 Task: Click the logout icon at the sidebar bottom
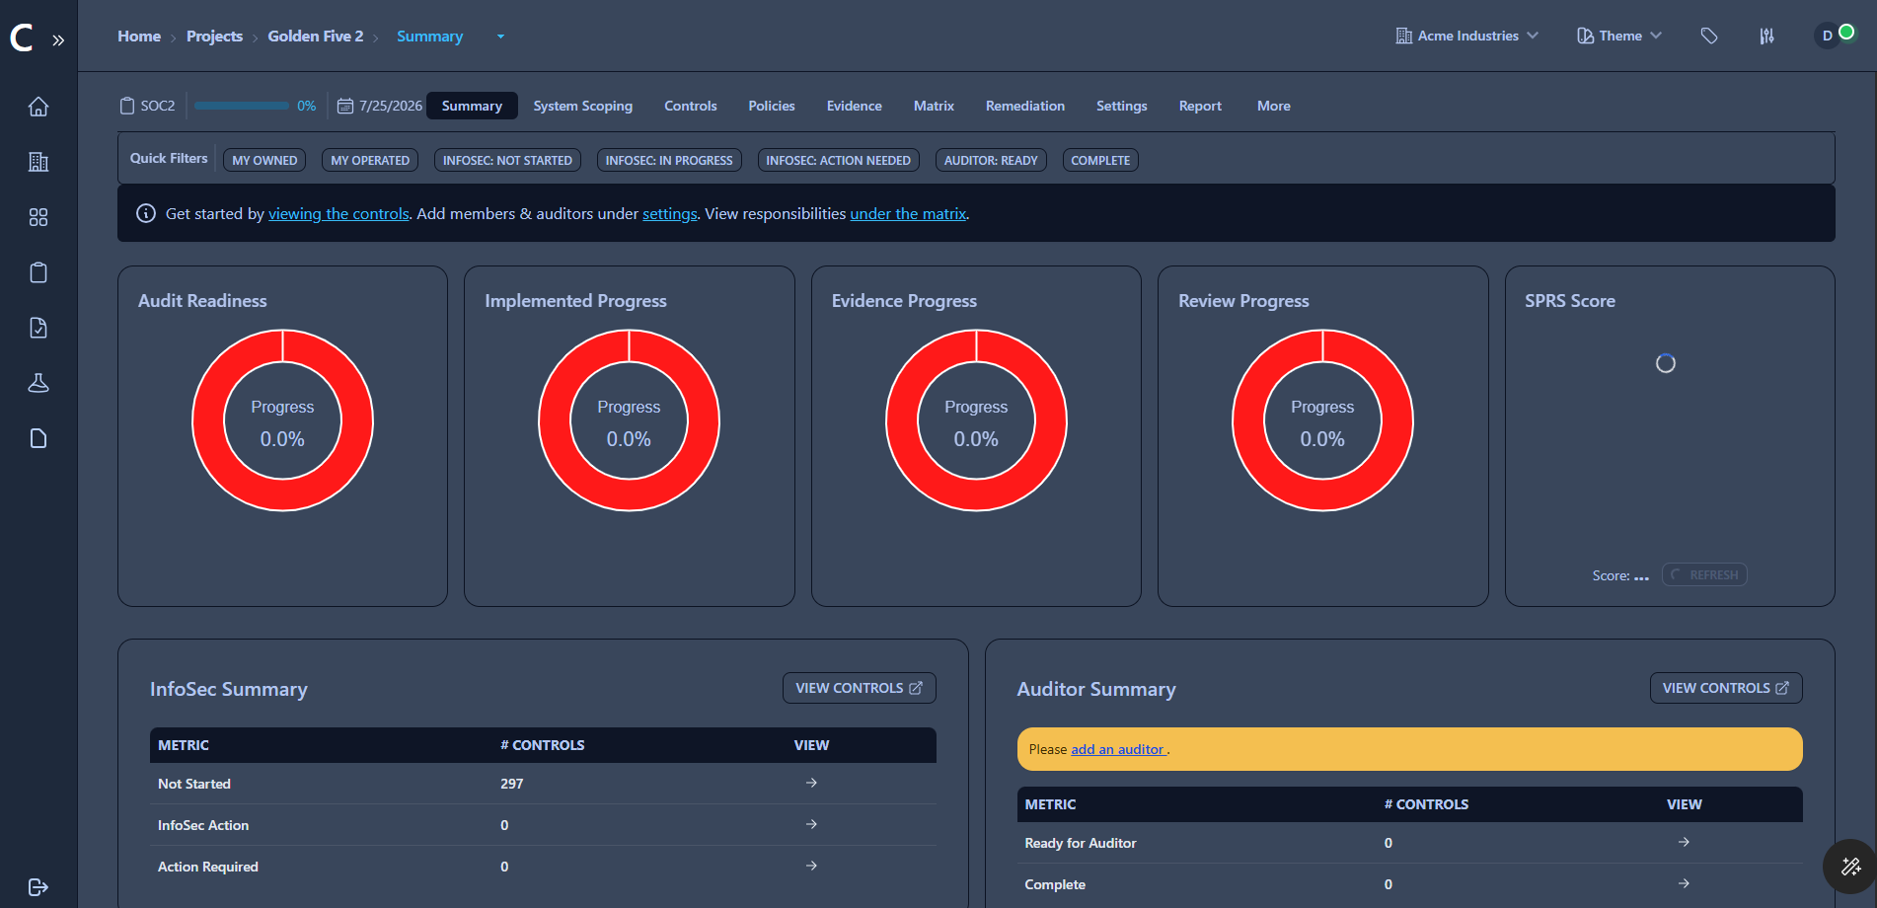(x=38, y=887)
